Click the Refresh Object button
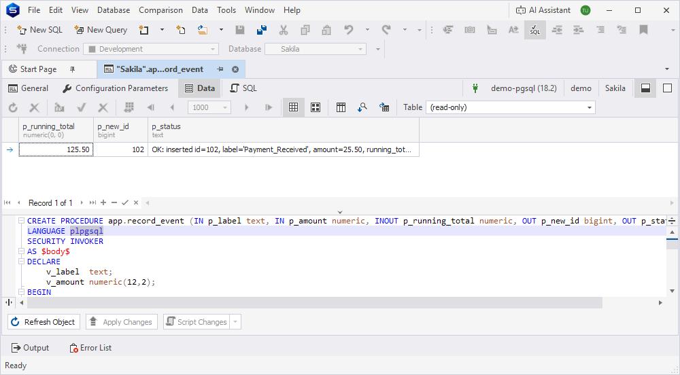The width and height of the screenshot is (680, 375). [x=44, y=322]
